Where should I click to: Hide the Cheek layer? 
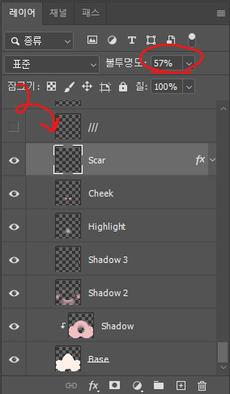(14, 193)
